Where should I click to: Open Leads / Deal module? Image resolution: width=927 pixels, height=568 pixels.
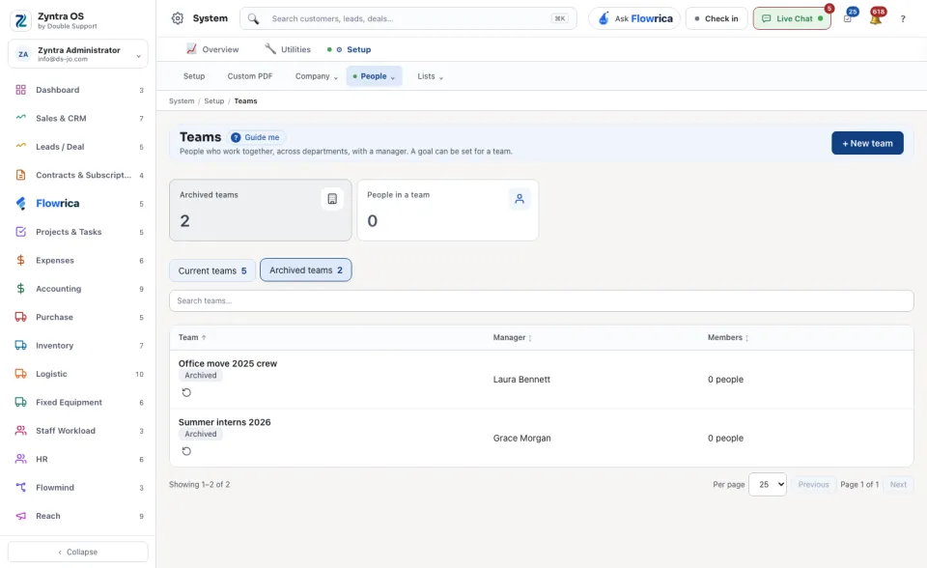pos(78,147)
